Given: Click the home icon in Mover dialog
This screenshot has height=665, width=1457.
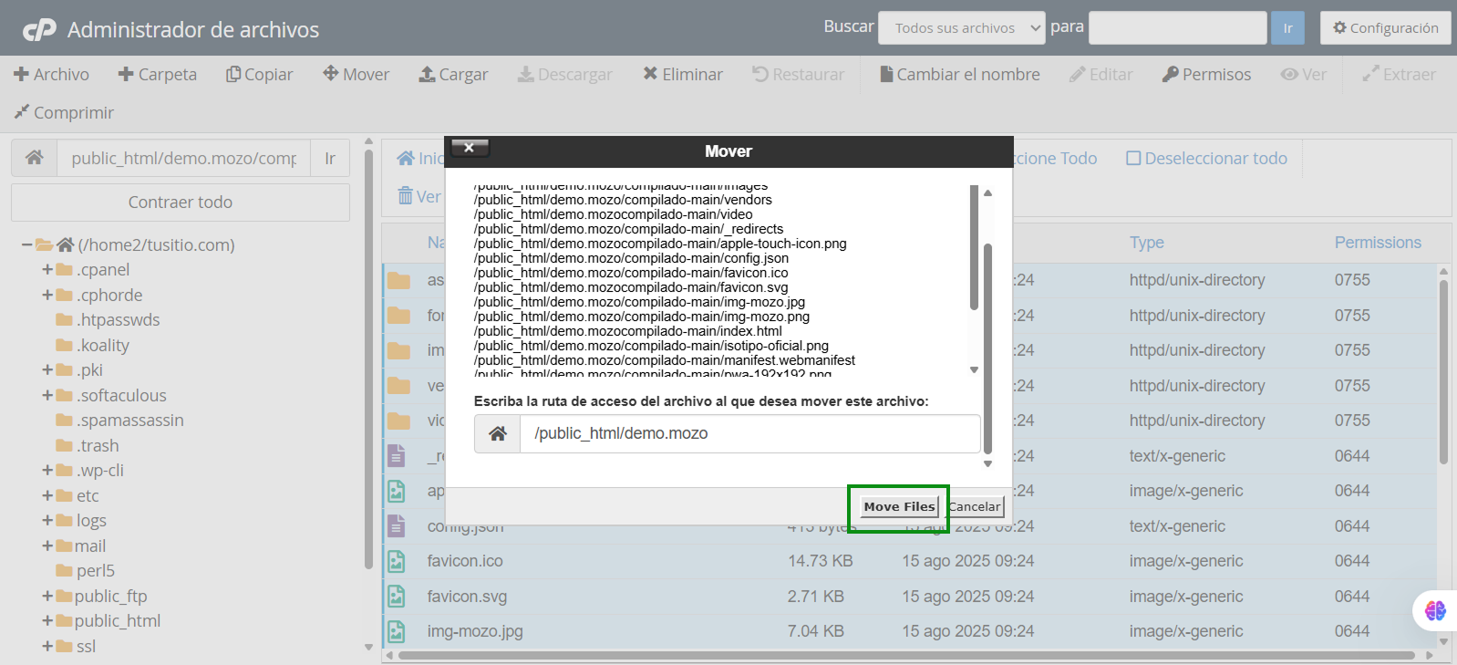Looking at the screenshot, I should click(x=497, y=434).
